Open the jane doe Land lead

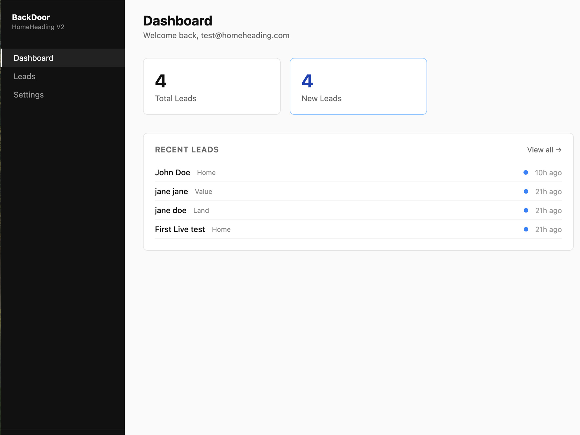[170, 210]
